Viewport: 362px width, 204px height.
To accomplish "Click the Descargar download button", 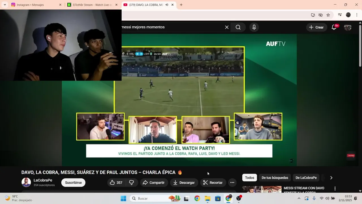I will point(184,182).
